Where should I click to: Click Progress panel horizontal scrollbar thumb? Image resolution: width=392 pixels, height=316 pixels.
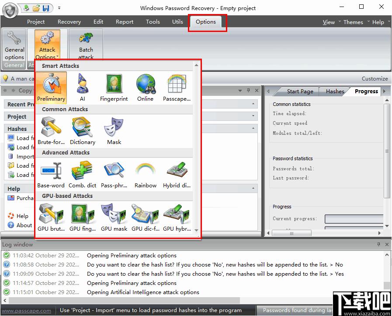(x=291, y=233)
